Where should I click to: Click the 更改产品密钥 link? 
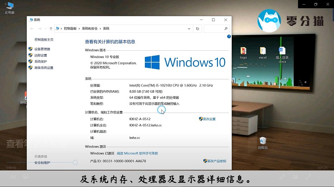217,161
